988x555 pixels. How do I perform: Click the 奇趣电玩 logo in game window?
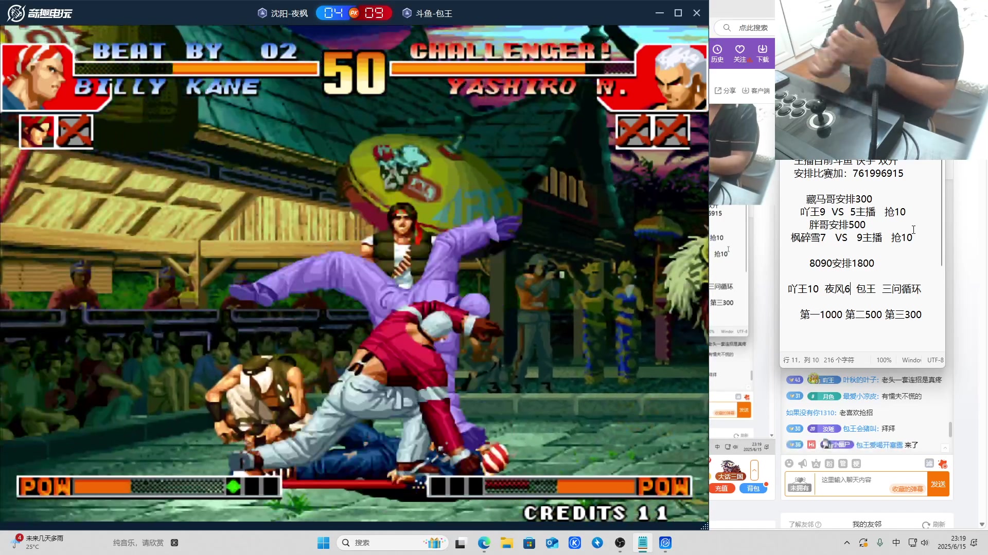pos(40,13)
